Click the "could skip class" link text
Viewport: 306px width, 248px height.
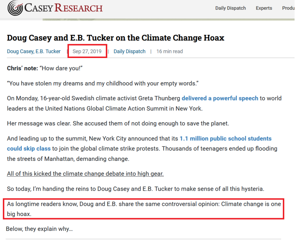point(29,149)
